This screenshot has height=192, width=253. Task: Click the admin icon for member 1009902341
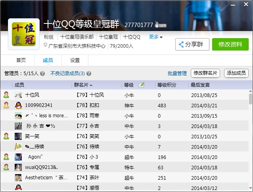(x=6, y=105)
